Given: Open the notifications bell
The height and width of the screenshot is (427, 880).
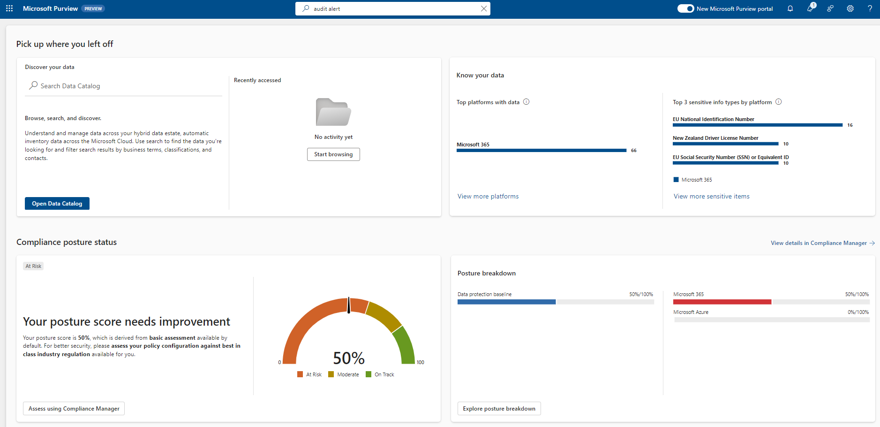Looking at the screenshot, I should [x=790, y=8].
